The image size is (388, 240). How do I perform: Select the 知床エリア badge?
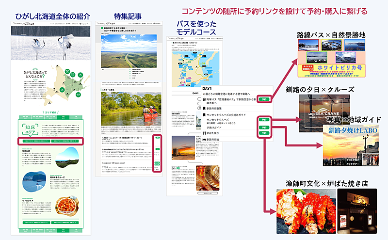tap(31, 129)
